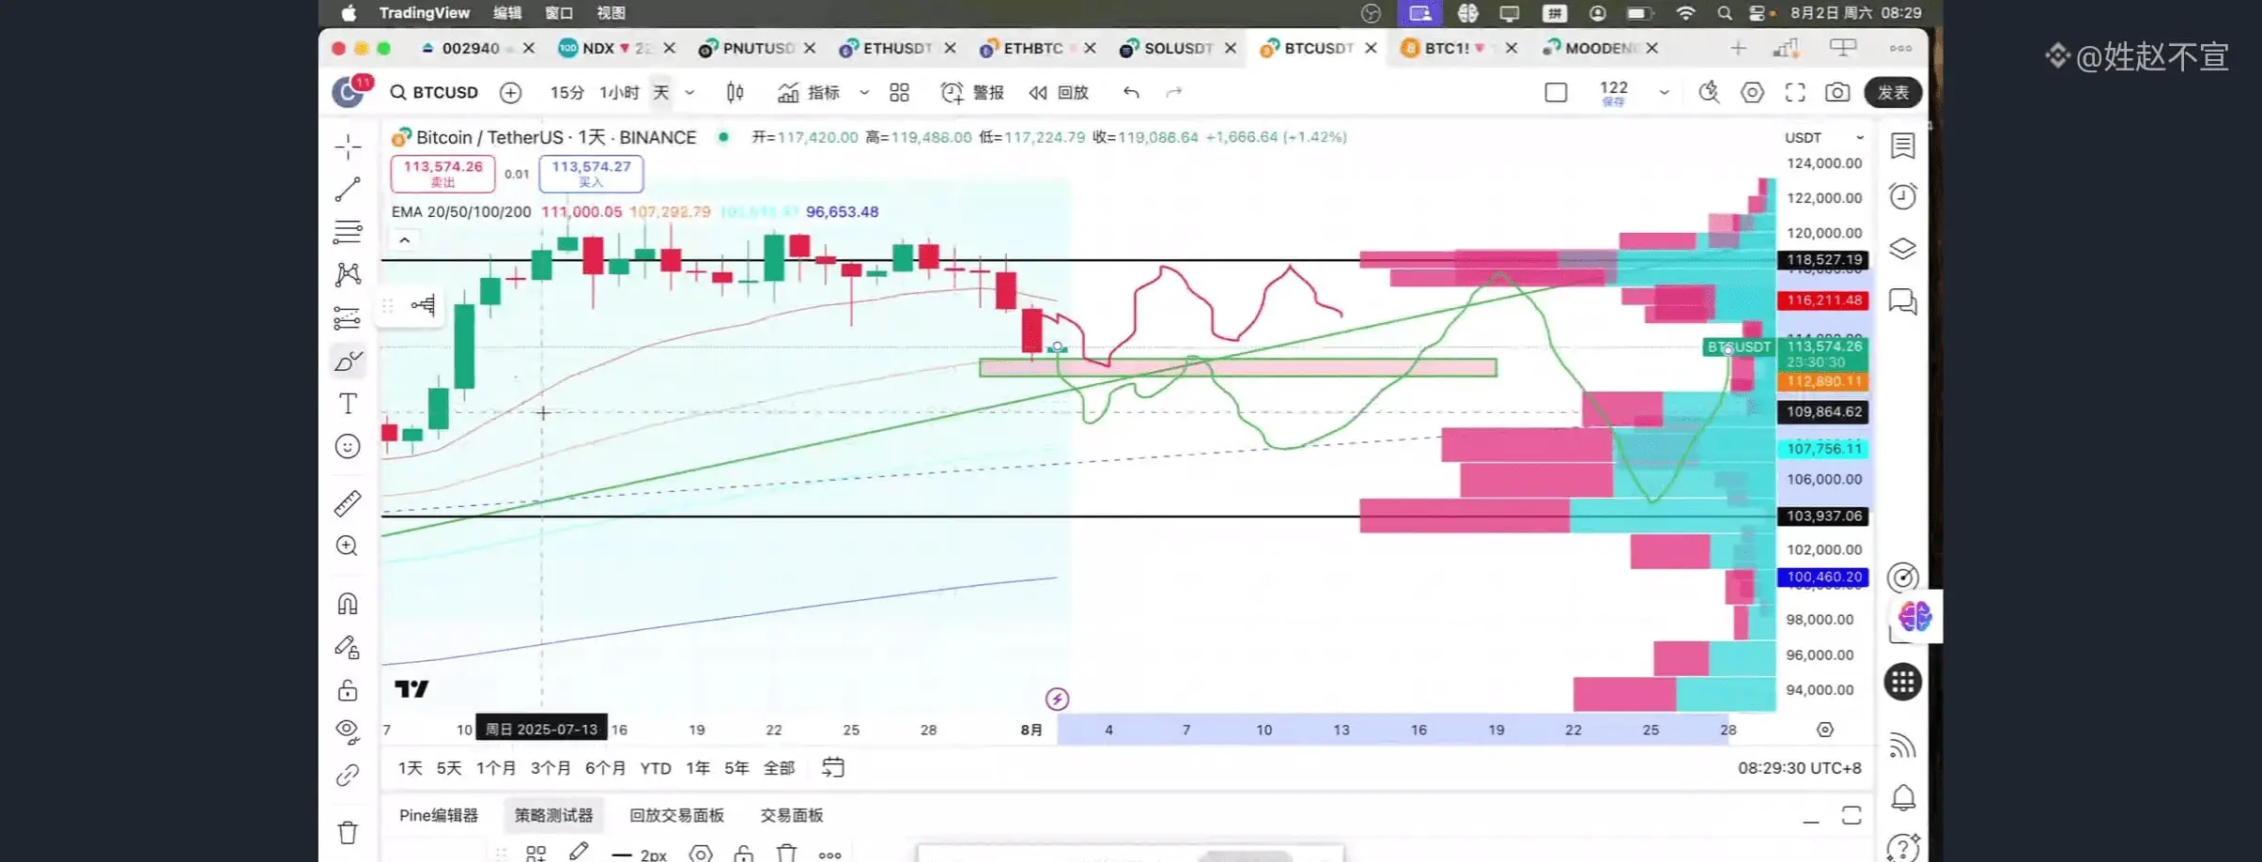
Task: Select the Text annotation tool
Action: pos(348,404)
